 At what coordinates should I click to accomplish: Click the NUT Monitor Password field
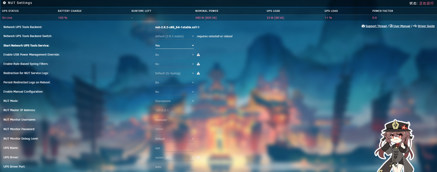174,129
